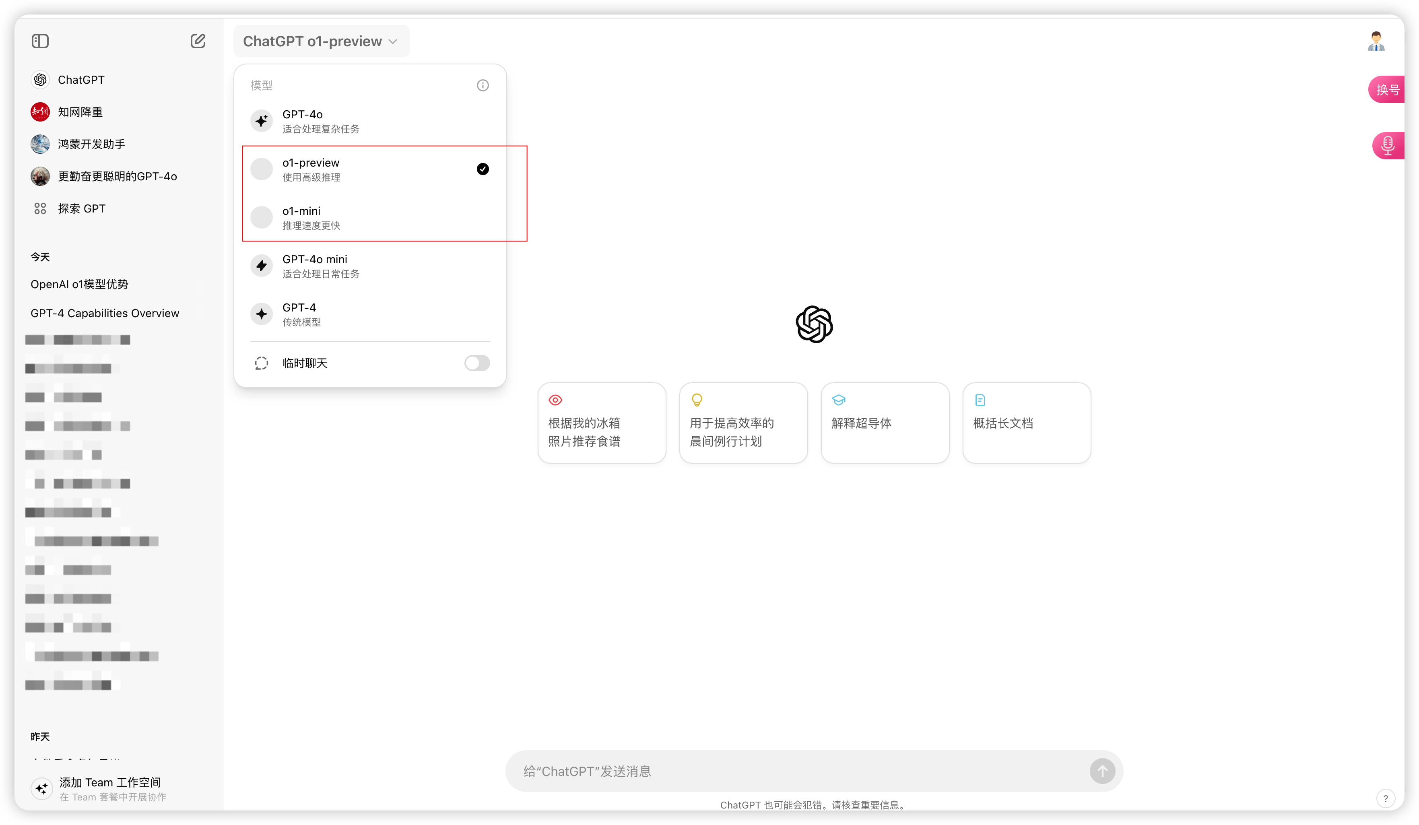Collapse the sidebar with the panel icon
1419x825 pixels.
(x=40, y=41)
